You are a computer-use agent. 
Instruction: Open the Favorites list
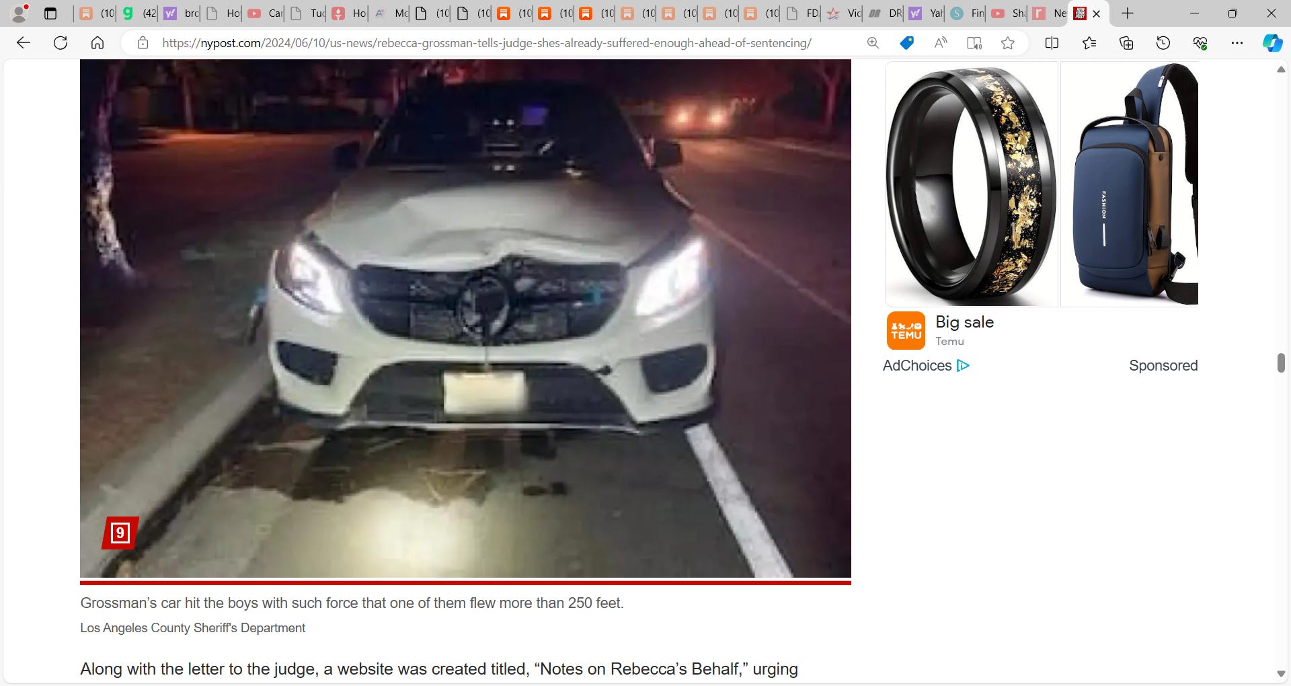click(1089, 43)
